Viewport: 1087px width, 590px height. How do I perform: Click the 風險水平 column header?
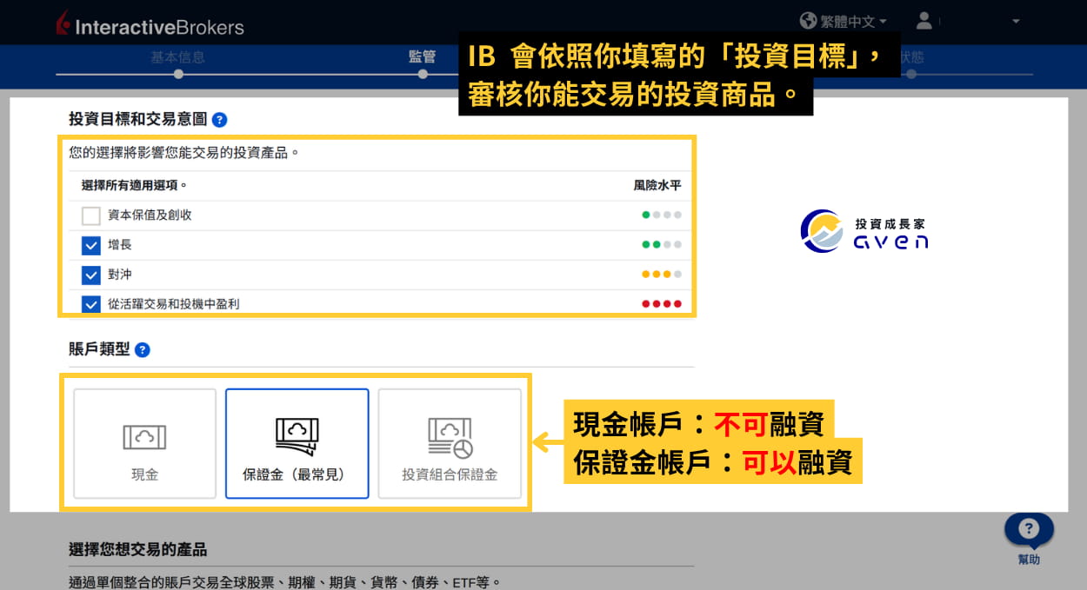pyautogui.click(x=657, y=186)
